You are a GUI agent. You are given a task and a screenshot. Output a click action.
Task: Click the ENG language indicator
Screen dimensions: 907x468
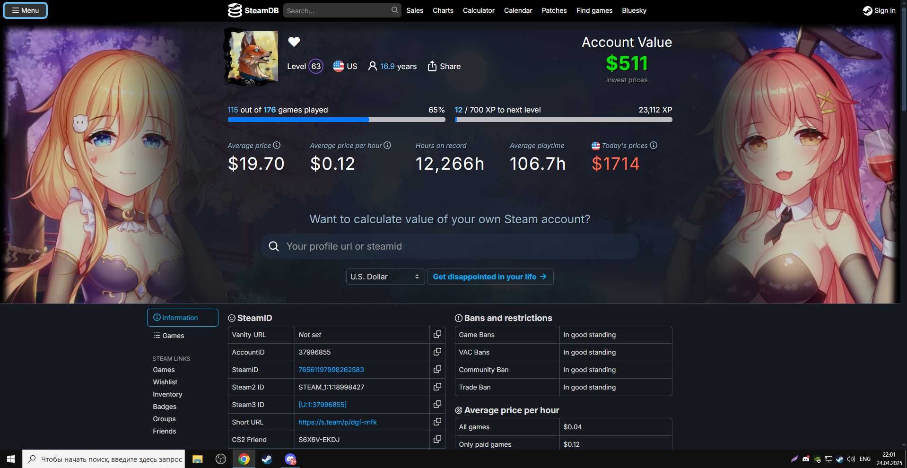(x=865, y=459)
